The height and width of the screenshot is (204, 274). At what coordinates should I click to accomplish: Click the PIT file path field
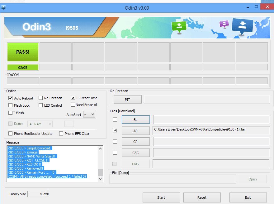pos(207,100)
